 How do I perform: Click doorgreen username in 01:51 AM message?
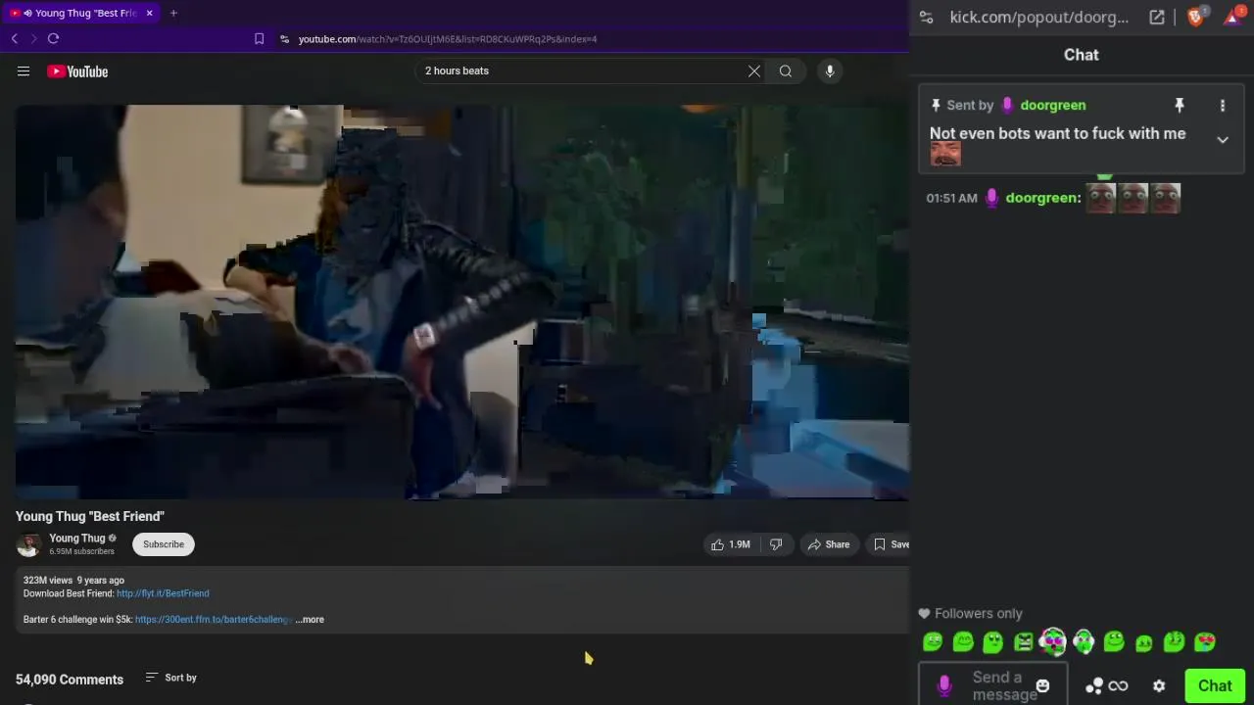(1043, 198)
